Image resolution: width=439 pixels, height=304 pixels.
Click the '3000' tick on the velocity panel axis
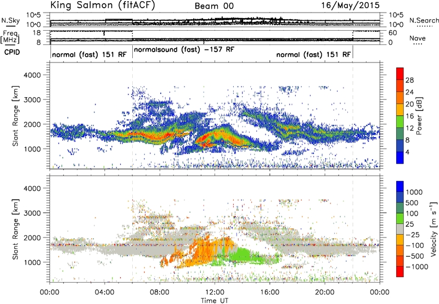[32, 213]
